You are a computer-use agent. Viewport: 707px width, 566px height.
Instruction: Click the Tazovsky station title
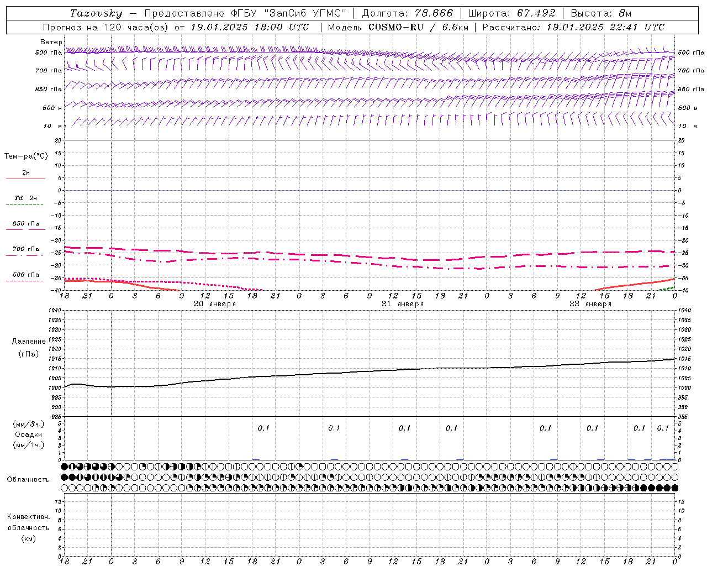point(96,13)
